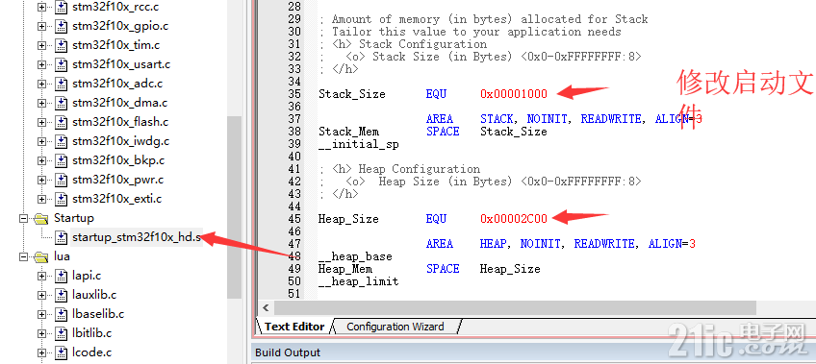816x364 pixels.
Task: Click the Startup folder icon
Action: (41, 219)
